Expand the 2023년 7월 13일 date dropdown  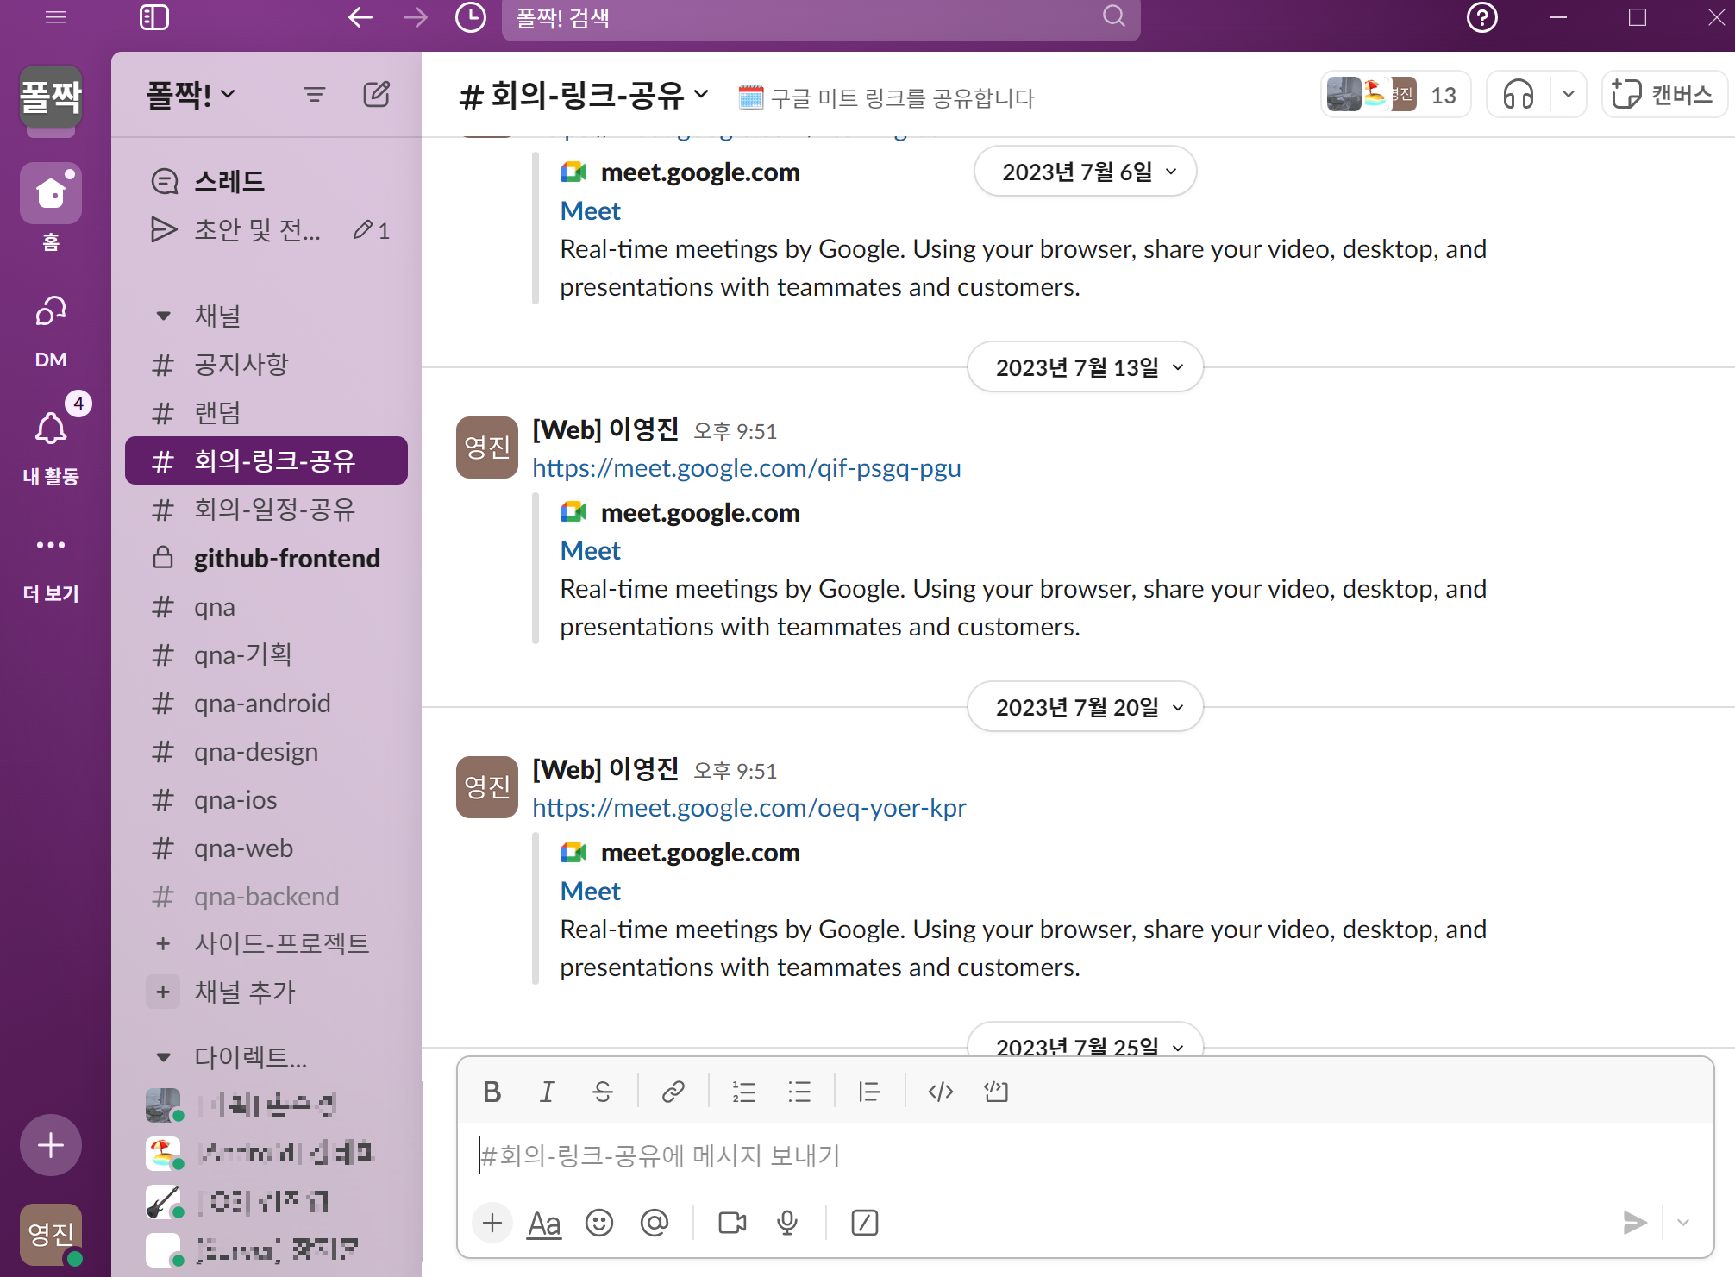pyautogui.click(x=1086, y=367)
